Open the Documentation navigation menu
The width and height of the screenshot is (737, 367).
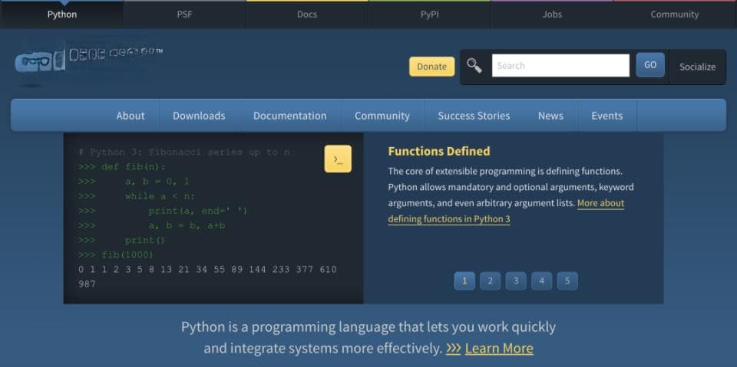(290, 116)
